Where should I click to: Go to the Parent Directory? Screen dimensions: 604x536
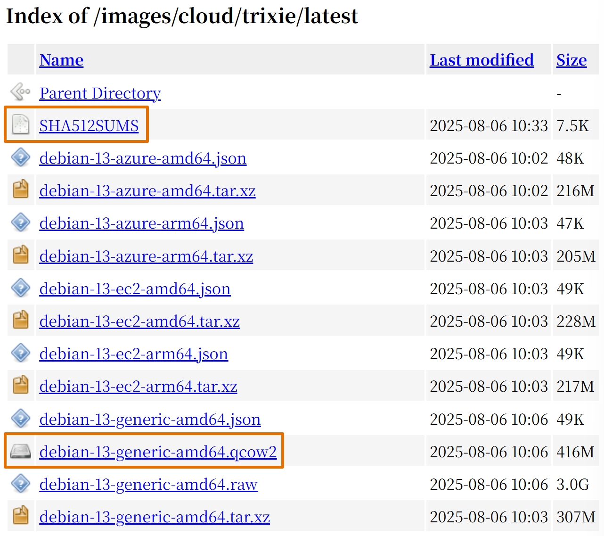100,93
